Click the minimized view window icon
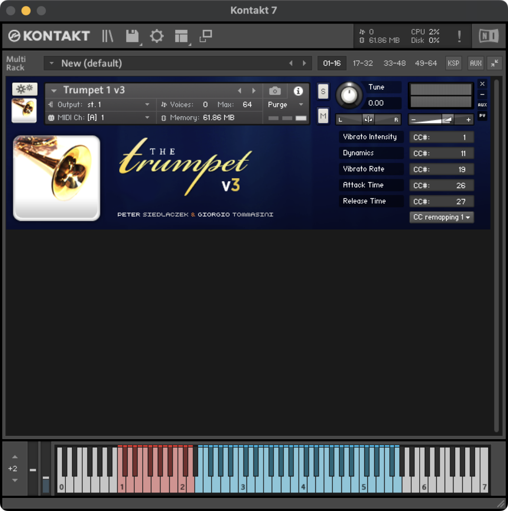This screenshot has width=508, height=511. tap(206, 36)
